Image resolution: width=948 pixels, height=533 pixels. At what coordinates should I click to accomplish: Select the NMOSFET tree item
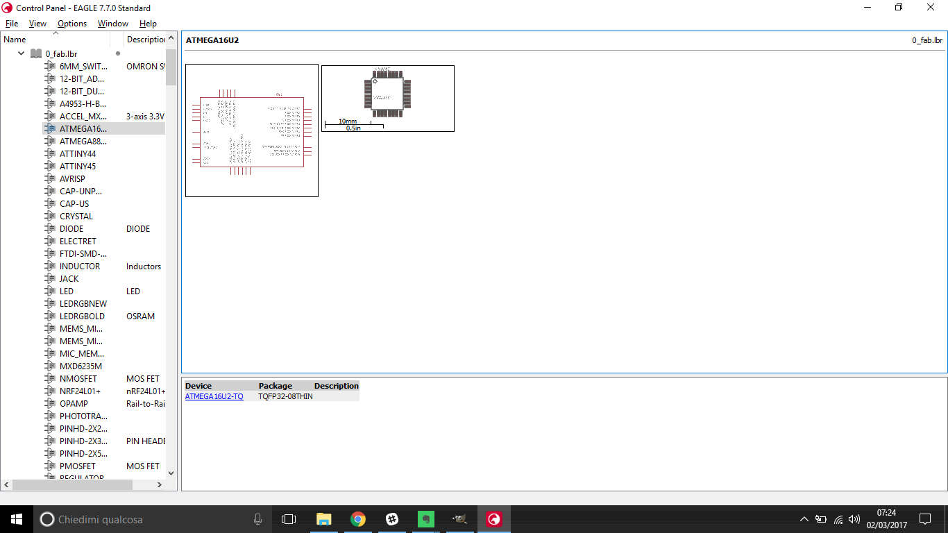(x=78, y=378)
